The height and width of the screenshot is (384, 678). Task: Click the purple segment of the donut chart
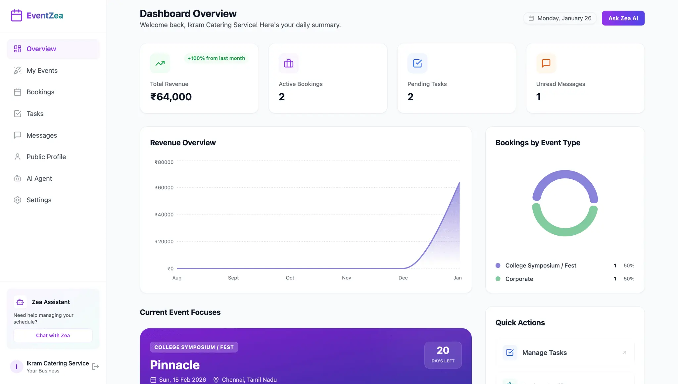coord(565,174)
